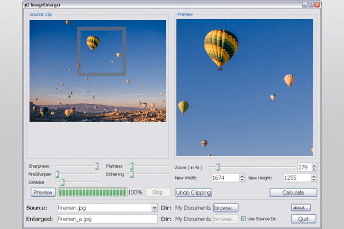Close the ImageEnlarger window
This screenshot has width=344, height=229.
point(317,5)
